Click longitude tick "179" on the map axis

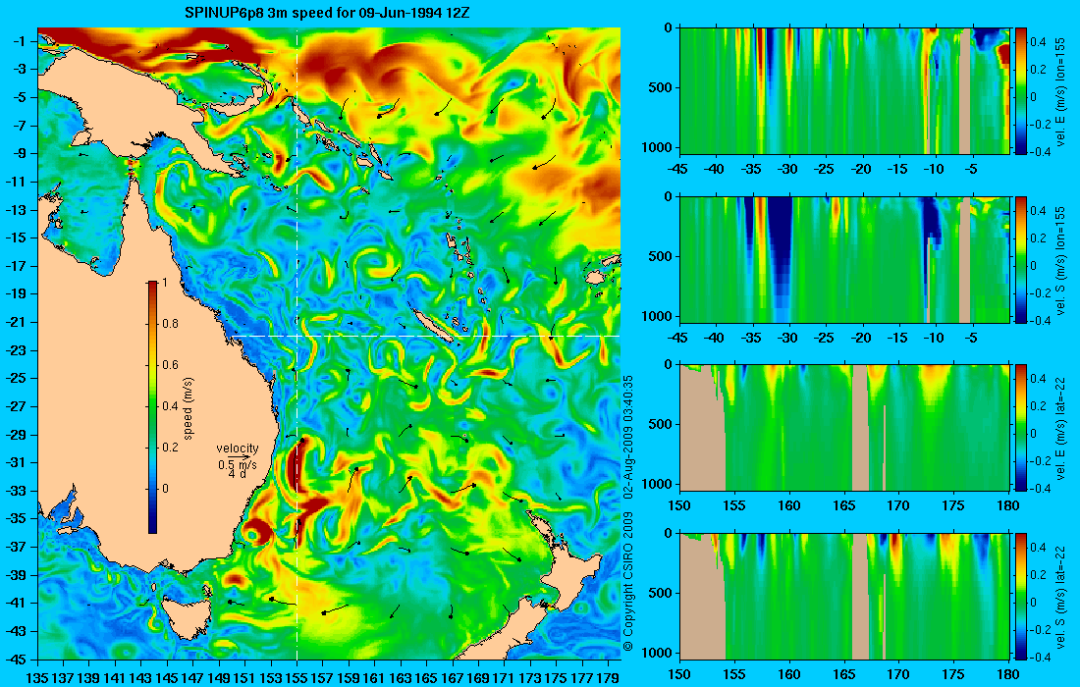[608, 678]
